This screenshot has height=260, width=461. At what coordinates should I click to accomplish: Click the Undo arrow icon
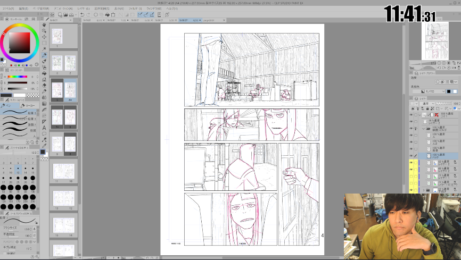click(x=83, y=14)
